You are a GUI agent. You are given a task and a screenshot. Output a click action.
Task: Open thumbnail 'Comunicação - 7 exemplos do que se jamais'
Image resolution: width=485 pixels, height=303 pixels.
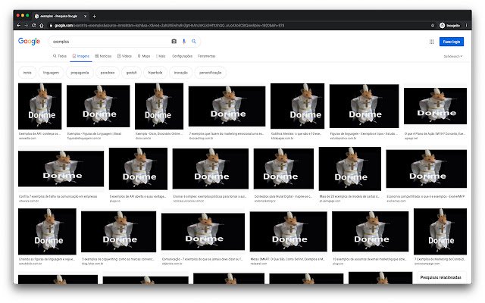click(x=203, y=232)
